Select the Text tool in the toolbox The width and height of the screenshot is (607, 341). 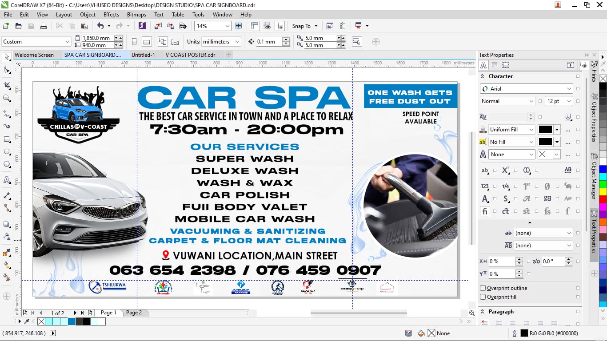pyautogui.click(x=7, y=180)
